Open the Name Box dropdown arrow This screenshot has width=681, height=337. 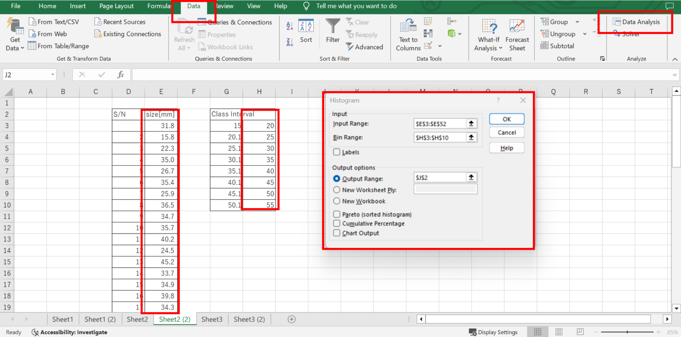(x=53, y=75)
